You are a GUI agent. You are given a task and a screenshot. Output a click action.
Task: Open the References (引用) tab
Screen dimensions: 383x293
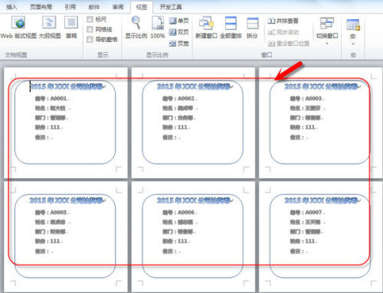70,7
